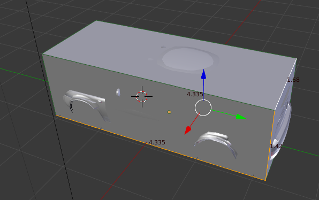Click the 4.335 label beside the gizmo
319x200 pixels.
195,94
